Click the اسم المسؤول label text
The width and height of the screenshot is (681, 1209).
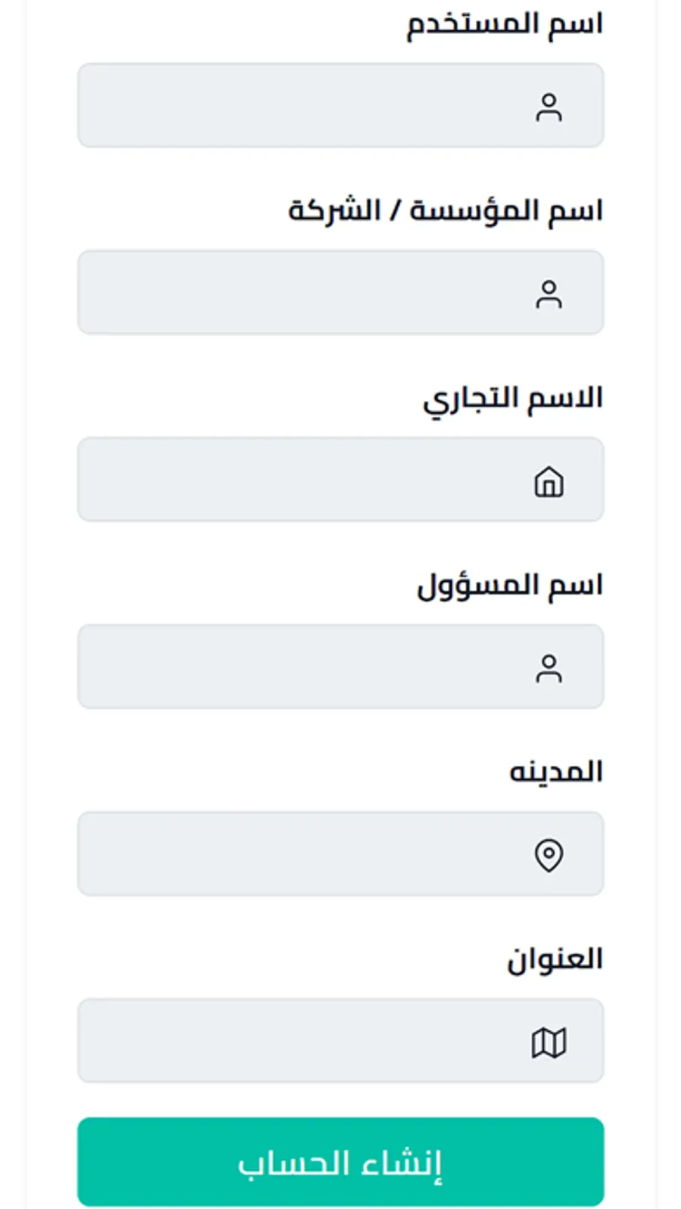(x=509, y=586)
